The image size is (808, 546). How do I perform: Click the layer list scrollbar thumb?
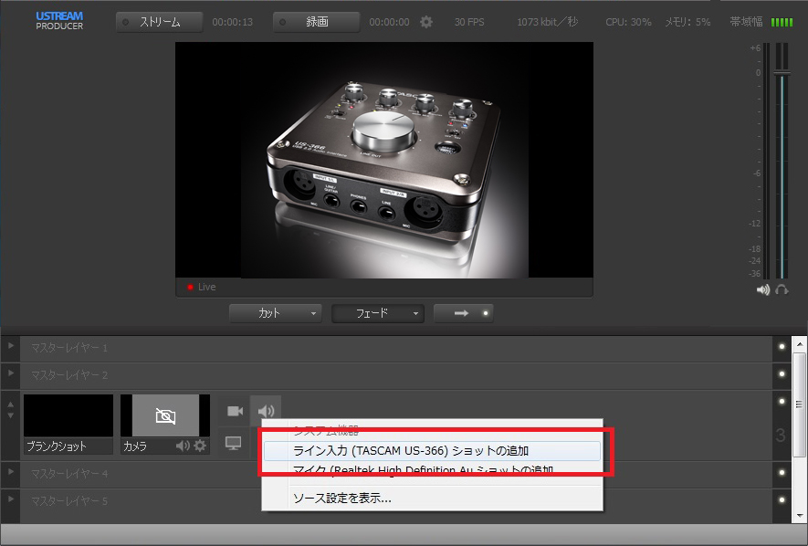click(799, 404)
